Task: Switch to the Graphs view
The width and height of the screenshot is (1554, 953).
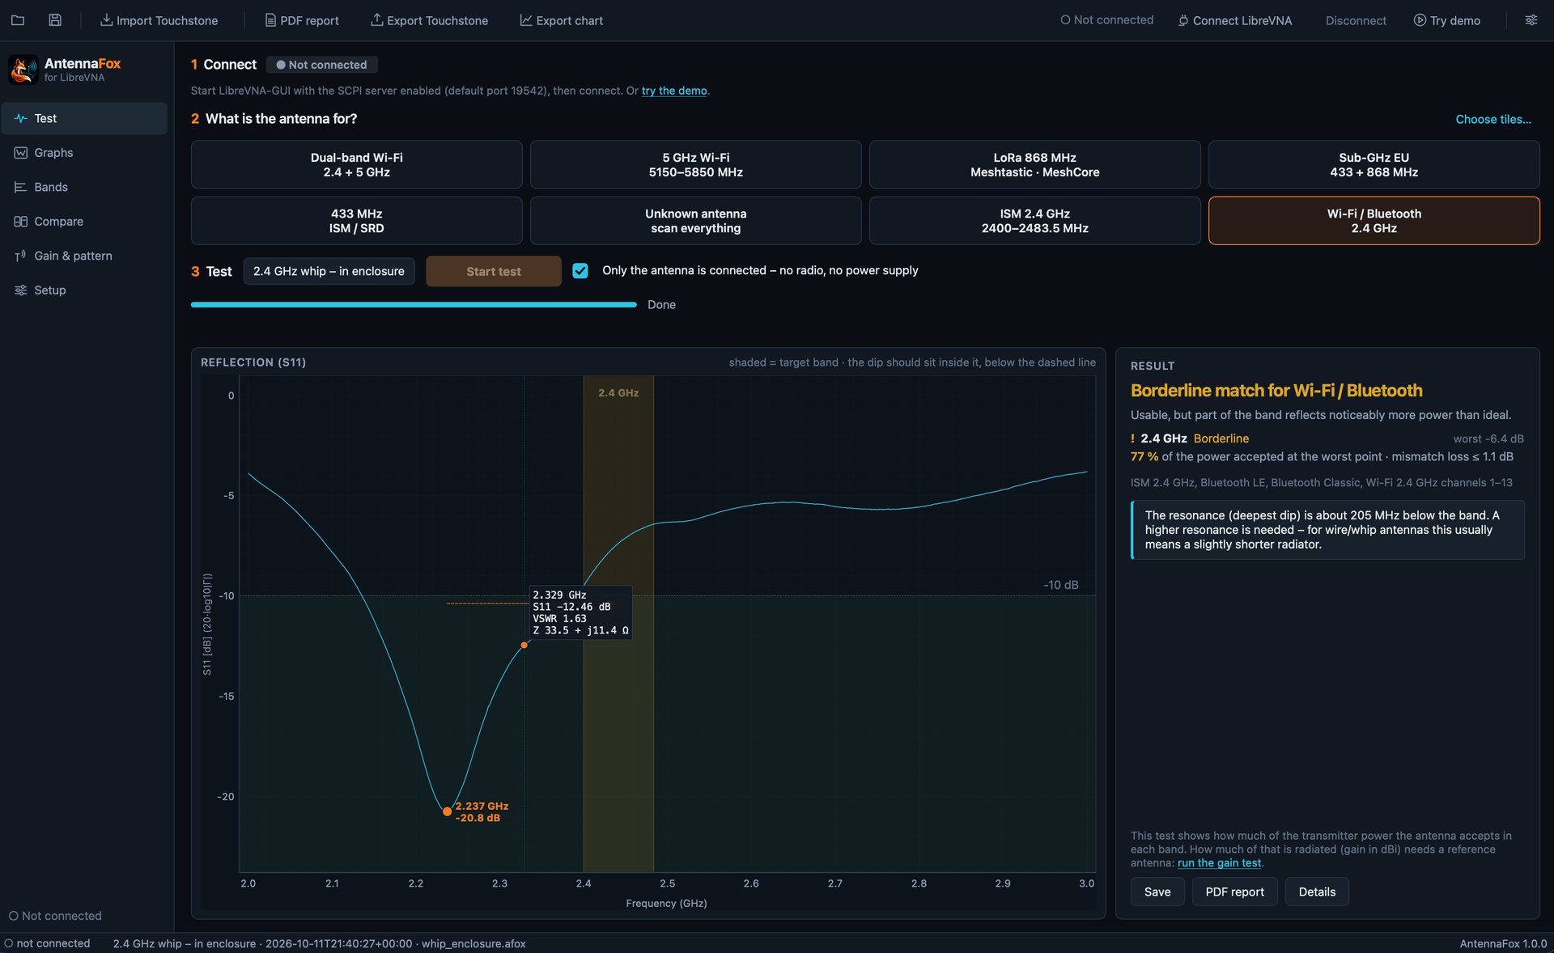Action: click(x=84, y=153)
